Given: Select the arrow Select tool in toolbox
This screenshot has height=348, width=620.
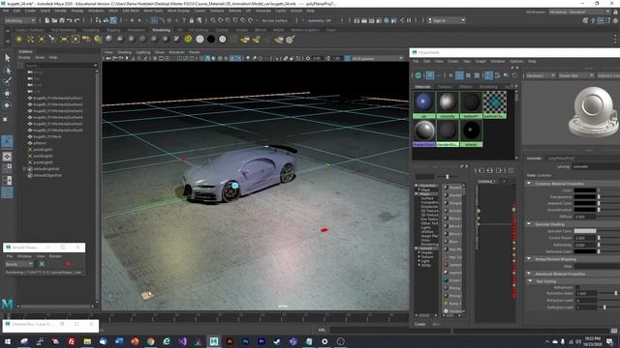Looking at the screenshot, I should pyautogui.click(x=7, y=58).
